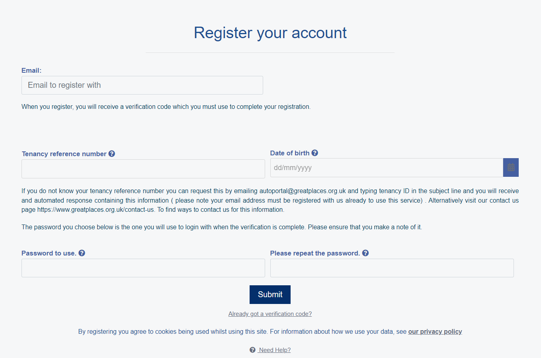The image size is (541, 358).
Task: Show help for Tenancy reference number
Action: pos(112,154)
